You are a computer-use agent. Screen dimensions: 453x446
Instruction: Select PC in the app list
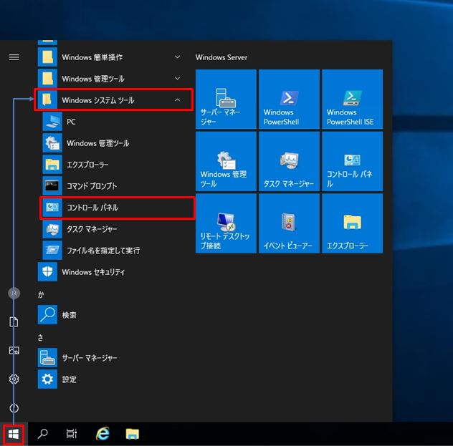(x=115, y=122)
